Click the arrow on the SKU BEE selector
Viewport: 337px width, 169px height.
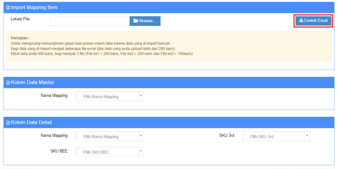[x=141, y=151]
